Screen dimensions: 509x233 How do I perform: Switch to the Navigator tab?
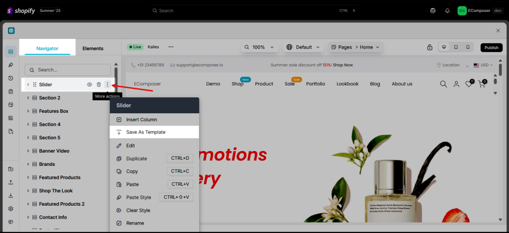(47, 48)
